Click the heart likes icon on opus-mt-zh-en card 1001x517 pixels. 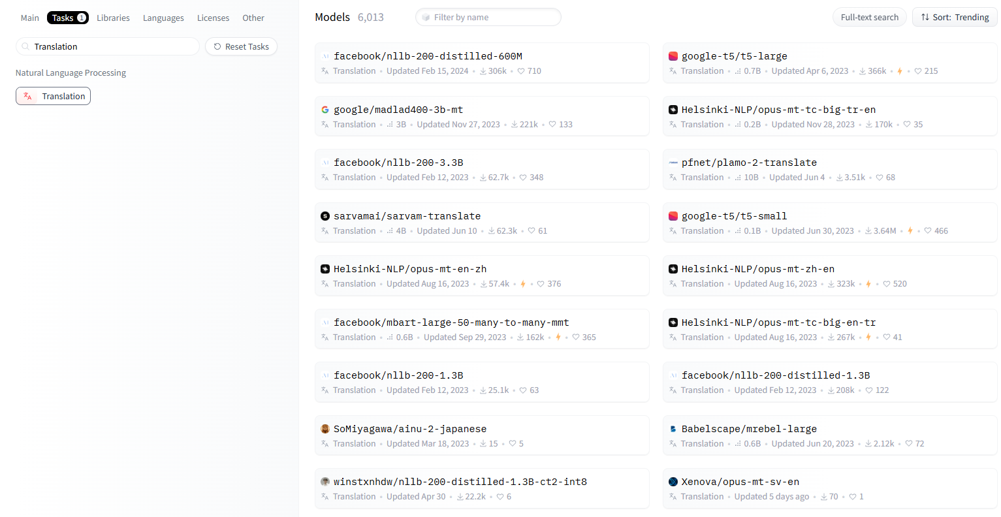pos(887,284)
